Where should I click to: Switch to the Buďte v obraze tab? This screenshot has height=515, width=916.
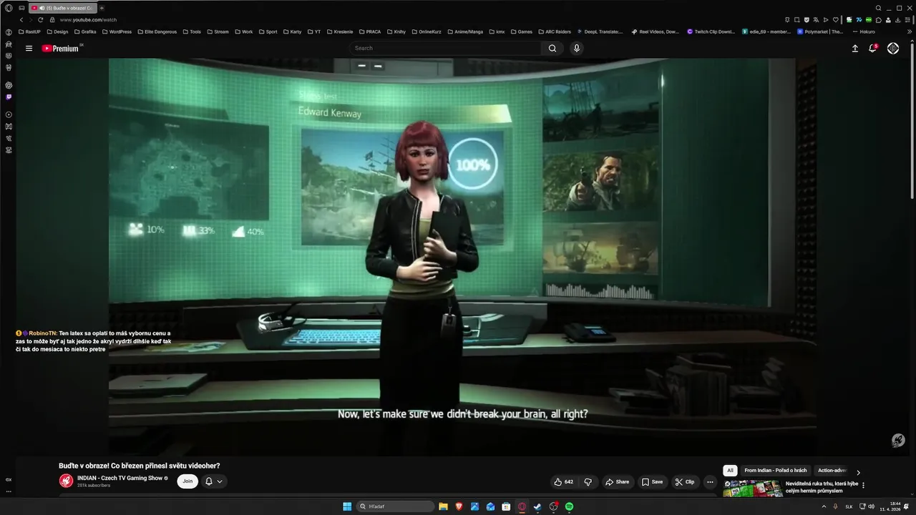pos(63,8)
